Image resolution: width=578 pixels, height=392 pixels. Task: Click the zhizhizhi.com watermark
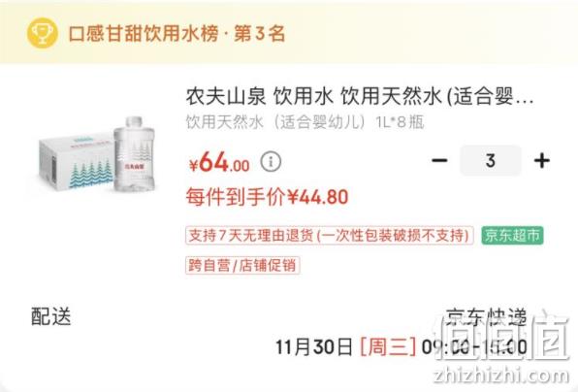click(501, 376)
